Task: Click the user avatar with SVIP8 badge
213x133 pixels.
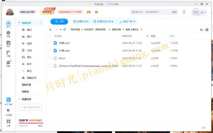Action: [x=10, y=12]
